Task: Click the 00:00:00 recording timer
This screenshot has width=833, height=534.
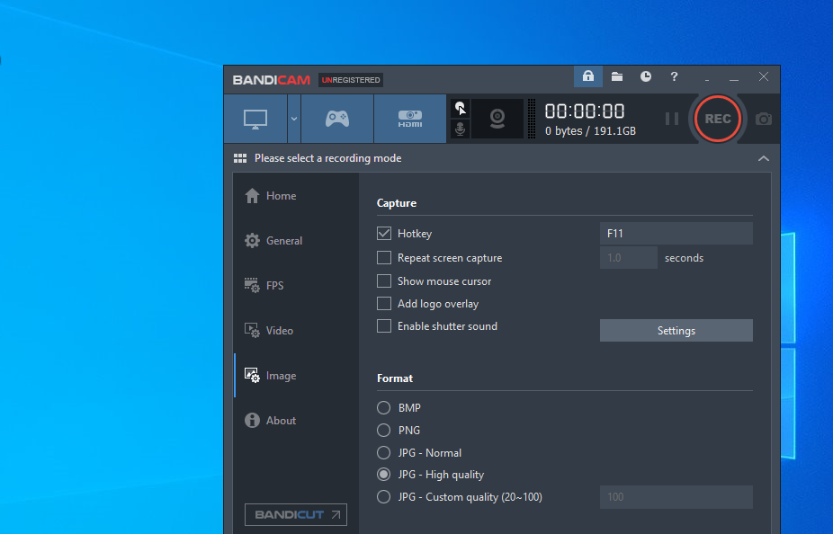Action: (x=585, y=111)
